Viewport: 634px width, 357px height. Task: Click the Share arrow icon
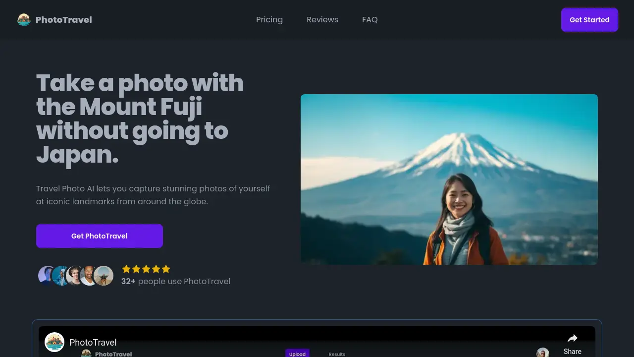click(x=573, y=338)
